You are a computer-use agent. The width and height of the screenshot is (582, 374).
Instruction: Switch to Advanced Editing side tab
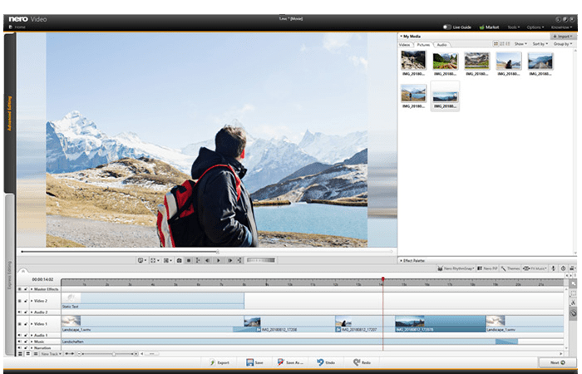tap(10, 113)
